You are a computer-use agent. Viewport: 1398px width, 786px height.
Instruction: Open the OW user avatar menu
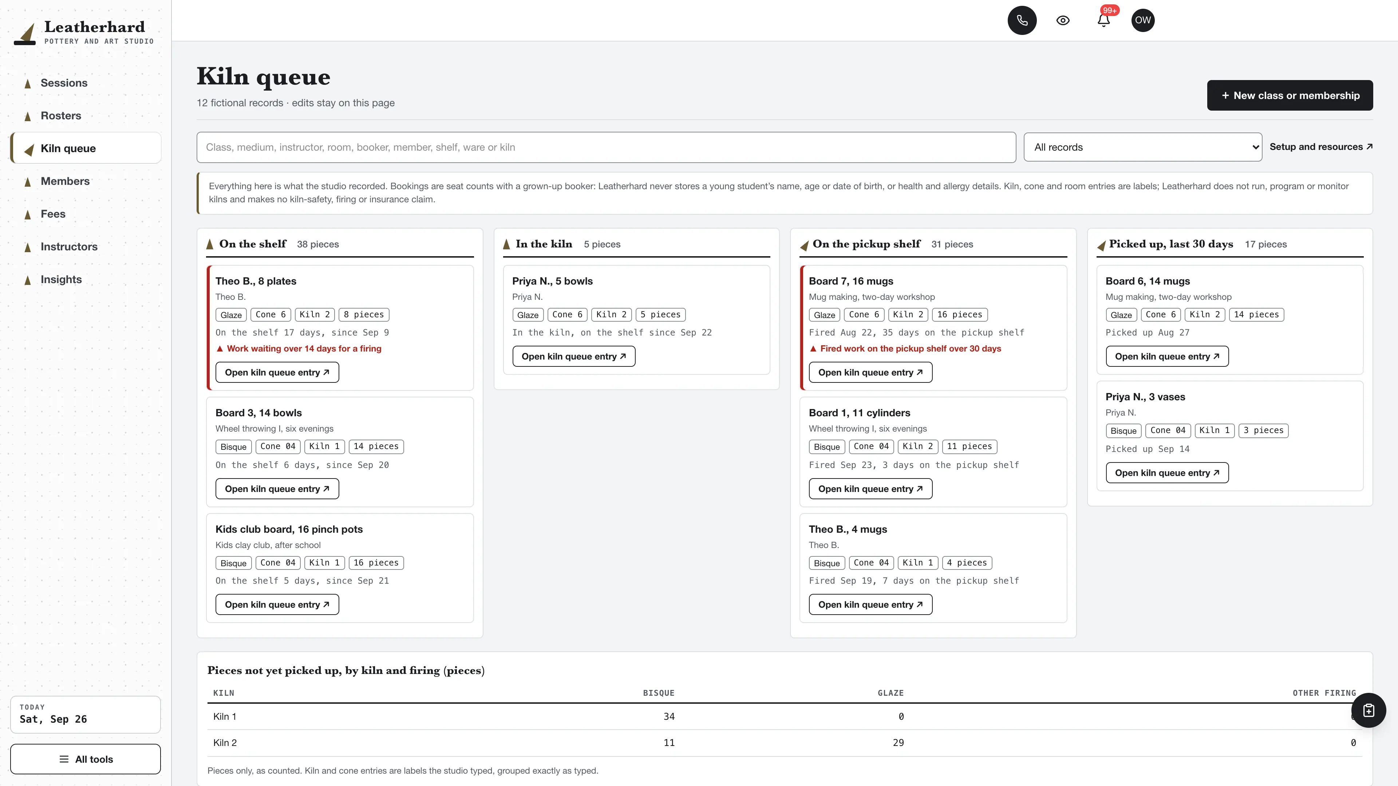(1143, 21)
